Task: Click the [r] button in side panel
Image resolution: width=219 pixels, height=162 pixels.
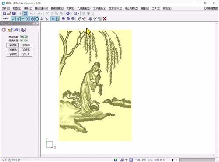Action: 26,50
